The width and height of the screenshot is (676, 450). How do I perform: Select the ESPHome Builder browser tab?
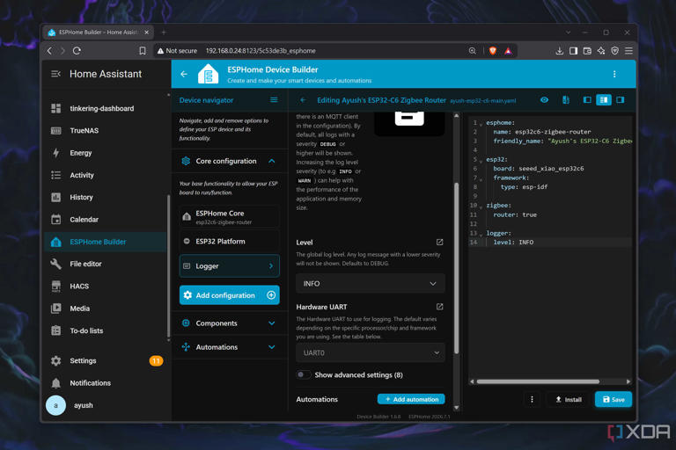coord(99,33)
